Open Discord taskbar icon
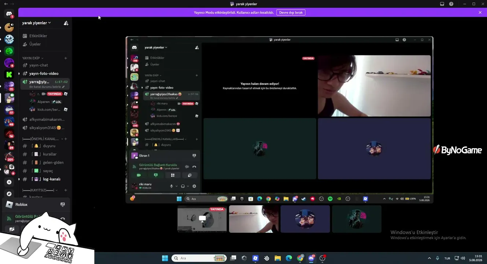The width and height of the screenshot is (487, 264). point(311,258)
